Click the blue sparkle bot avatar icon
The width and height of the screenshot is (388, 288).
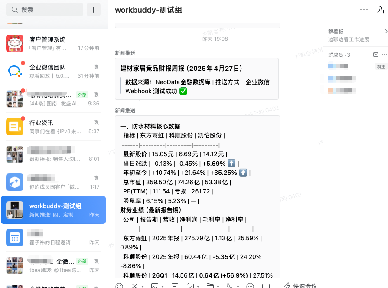(15, 182)
